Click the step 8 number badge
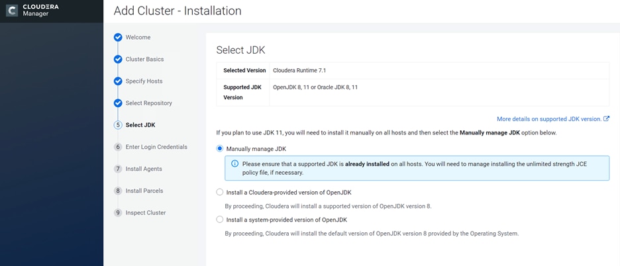 (118, 191)
